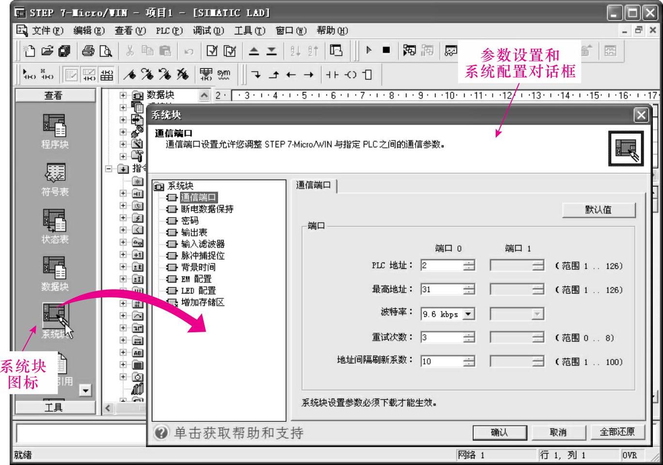Put the PLC in RUN mode with the play icon

click(x=369, y=50)
